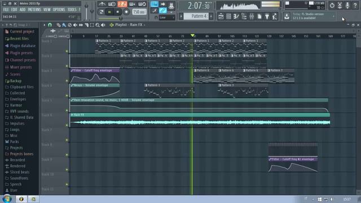The image size is (361, 203).
Task: Open the FILE menu
Action: (x=6, y=10)
